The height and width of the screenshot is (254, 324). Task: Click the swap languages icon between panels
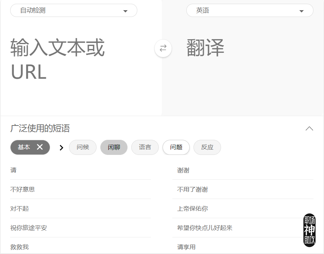[x=163, y=48]
